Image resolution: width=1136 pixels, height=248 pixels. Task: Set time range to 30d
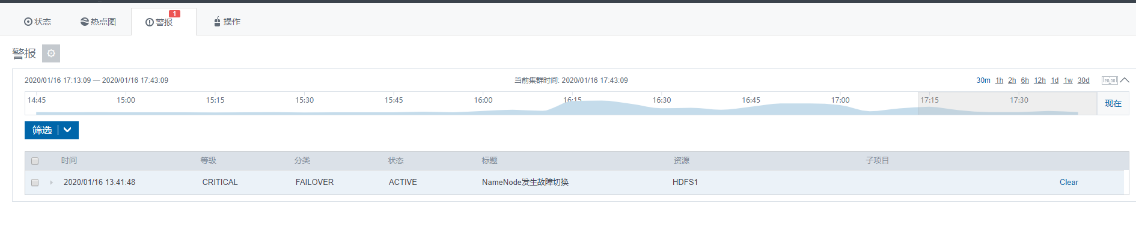(1083, 80)
